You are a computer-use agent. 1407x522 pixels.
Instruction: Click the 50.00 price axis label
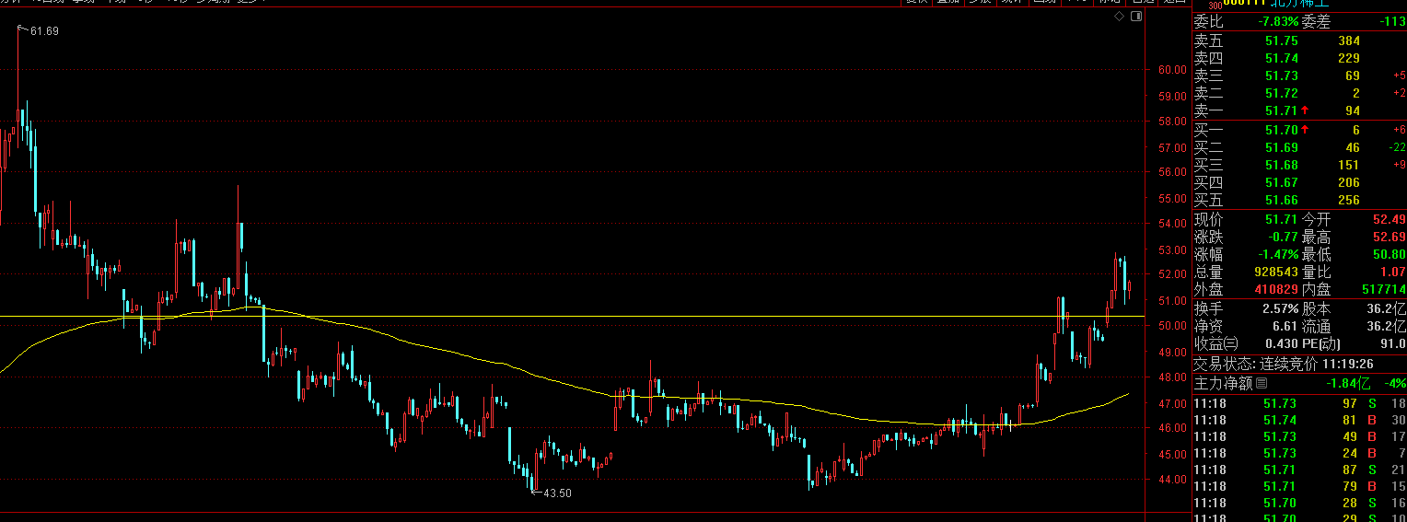(x=1171, y=326)
